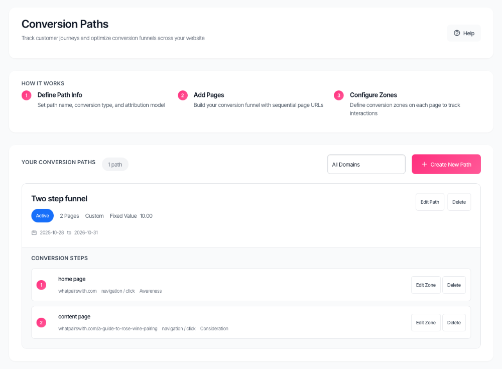Click the numbered badge for the home page step
The height and width of the screenshot is (369, 502).
pyautogui.click(x=41, y=285)
